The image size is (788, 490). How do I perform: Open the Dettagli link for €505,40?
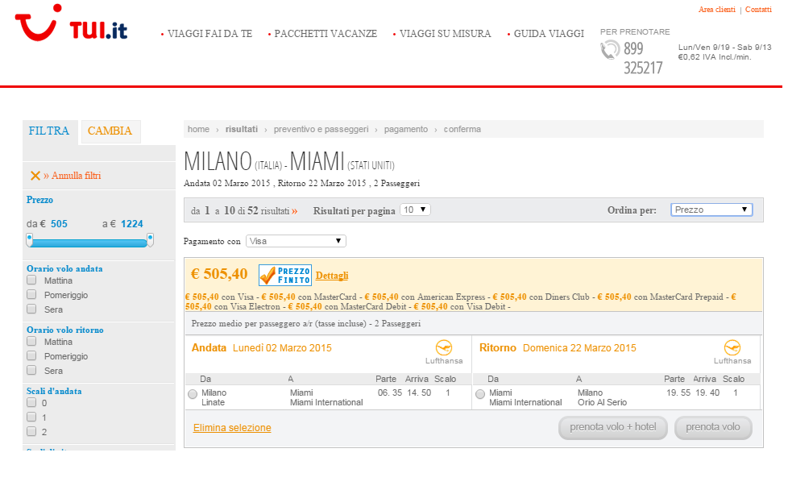tap(332, 276)
